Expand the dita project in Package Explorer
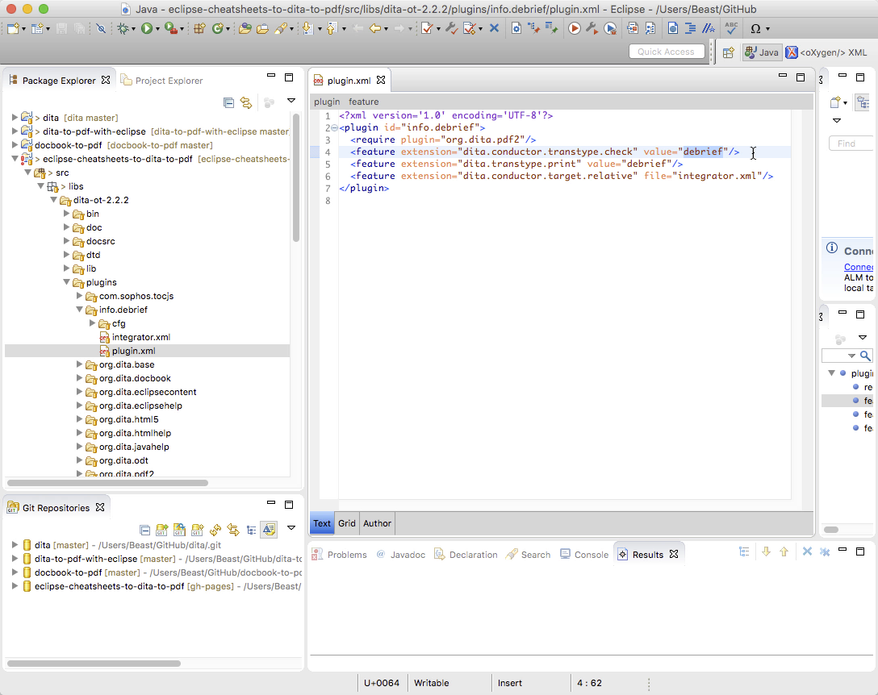 tap(15, 118)
